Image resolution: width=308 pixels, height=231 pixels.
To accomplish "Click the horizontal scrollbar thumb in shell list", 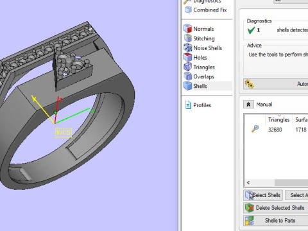I will click(291, 183).
